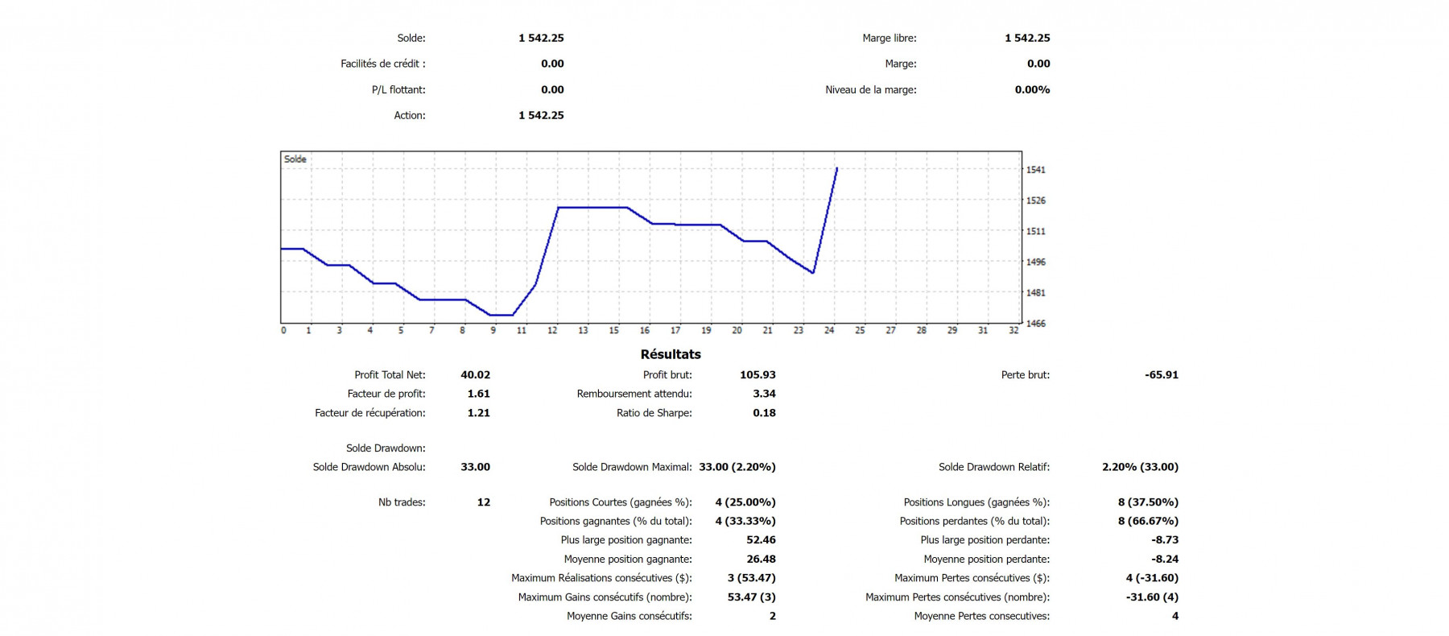Click the Marge: label
1449x636 pixels.
(x=900, y=64)
